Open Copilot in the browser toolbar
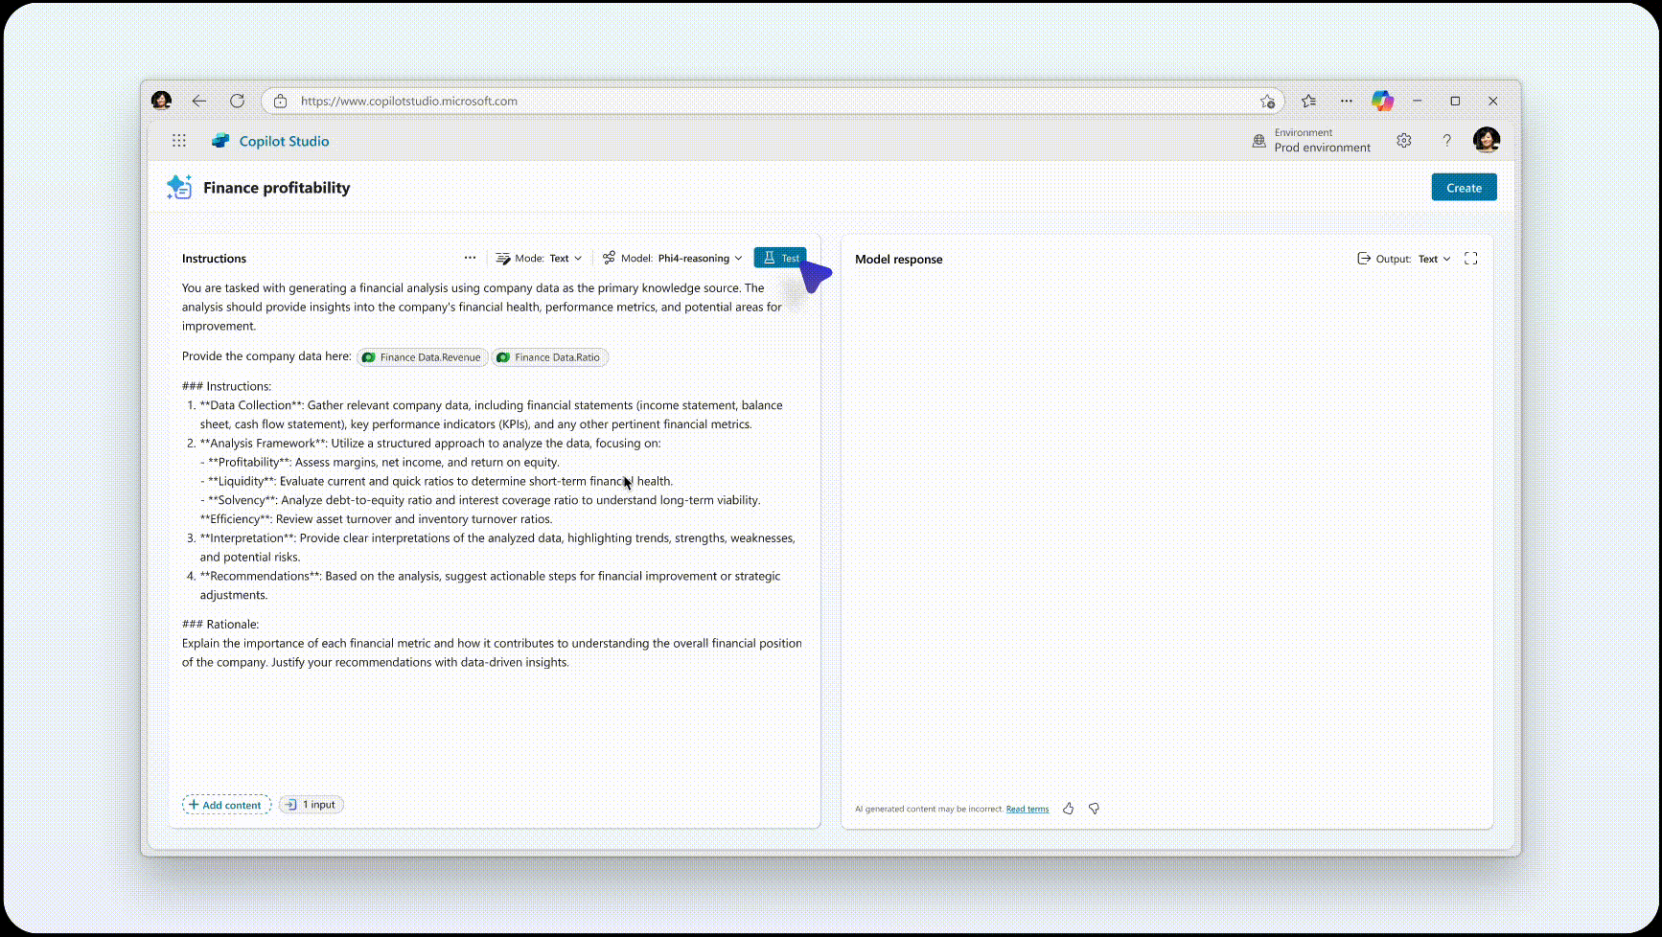Image resolution: width=1662 pixels, height=937 pixels. click(x=1381, y=101)
